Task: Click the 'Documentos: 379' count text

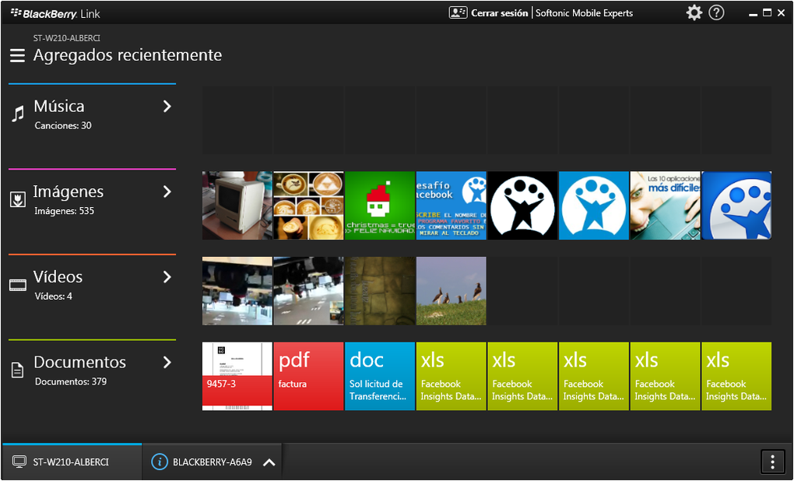Action: (x=70, y=381)
